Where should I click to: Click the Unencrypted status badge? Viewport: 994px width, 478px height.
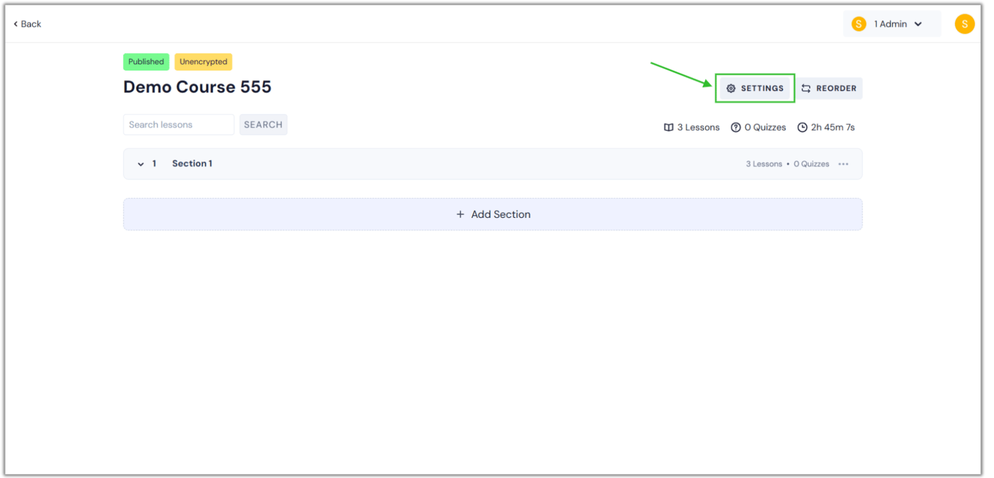[x=203, y=62]
